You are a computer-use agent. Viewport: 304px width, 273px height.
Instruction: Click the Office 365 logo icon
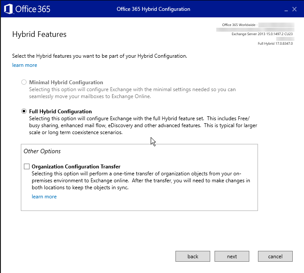coord(8,9)
